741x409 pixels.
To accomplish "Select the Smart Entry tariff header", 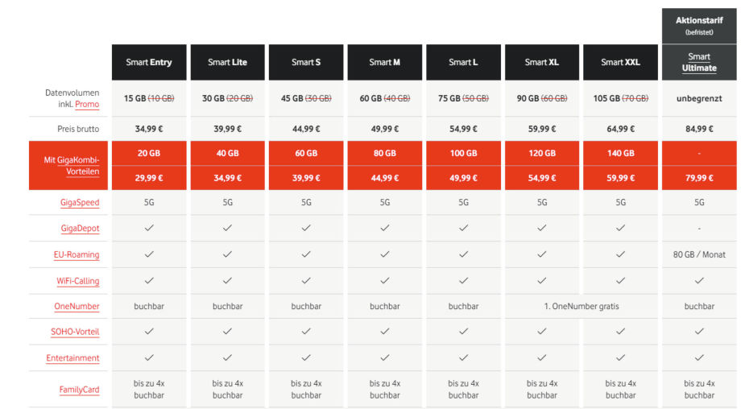I will [x=149, y=62].
